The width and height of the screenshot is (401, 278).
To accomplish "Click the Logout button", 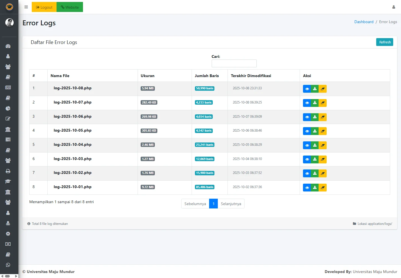I will point(44,7).
